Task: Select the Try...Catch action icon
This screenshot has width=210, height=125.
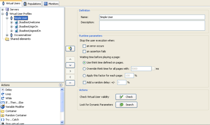Action: [x=3, y=120]
